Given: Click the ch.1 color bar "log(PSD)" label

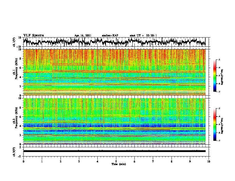Looking at the screenshot, I should (222, 77).
